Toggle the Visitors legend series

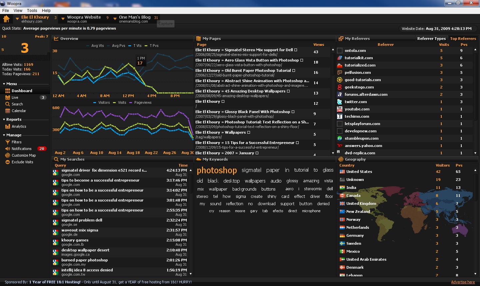[x=102, y=102]
